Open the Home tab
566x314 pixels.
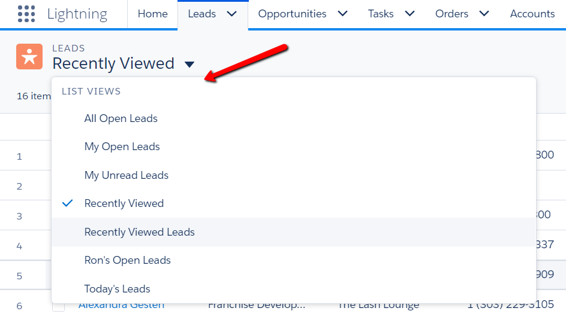click(153, 14)
